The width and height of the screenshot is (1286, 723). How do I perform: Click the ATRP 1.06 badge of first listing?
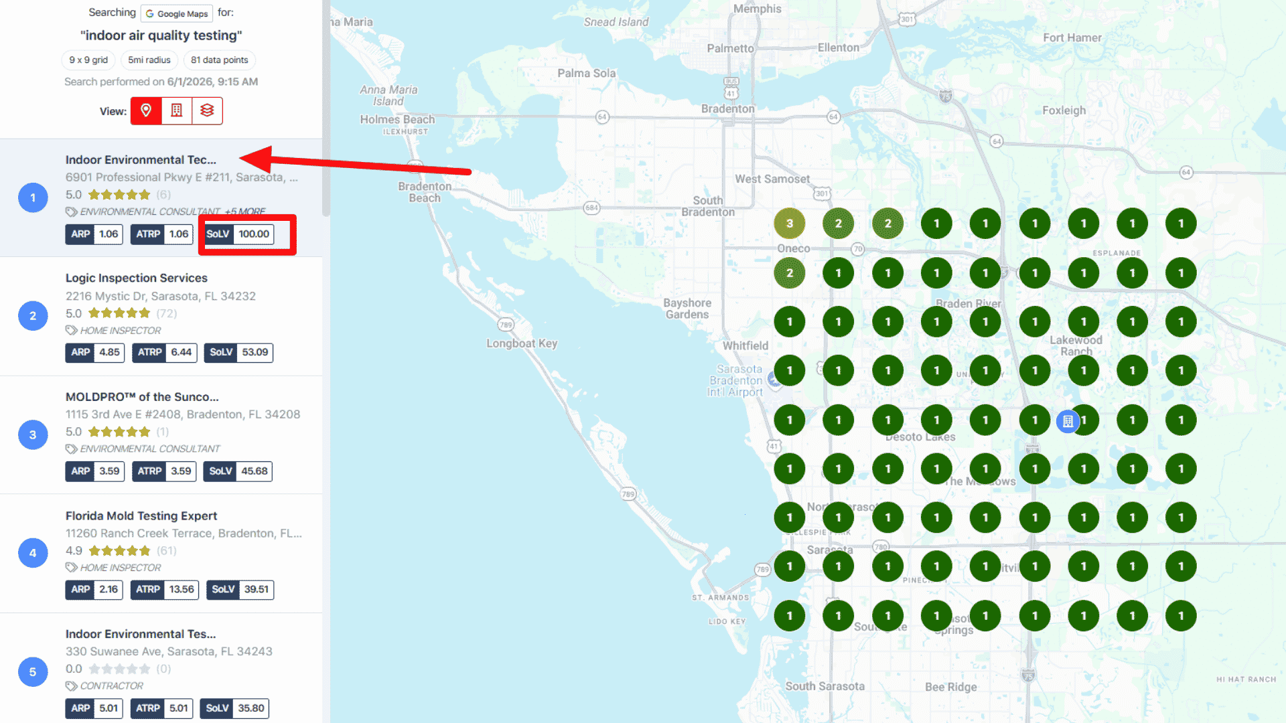coord(162,234)
